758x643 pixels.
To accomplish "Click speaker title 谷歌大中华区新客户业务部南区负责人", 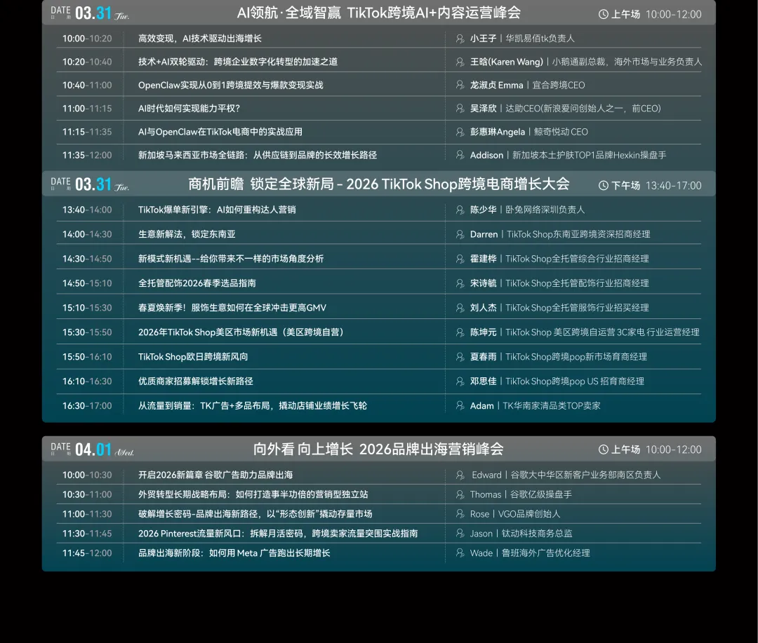I will click(x=585, y=475).
